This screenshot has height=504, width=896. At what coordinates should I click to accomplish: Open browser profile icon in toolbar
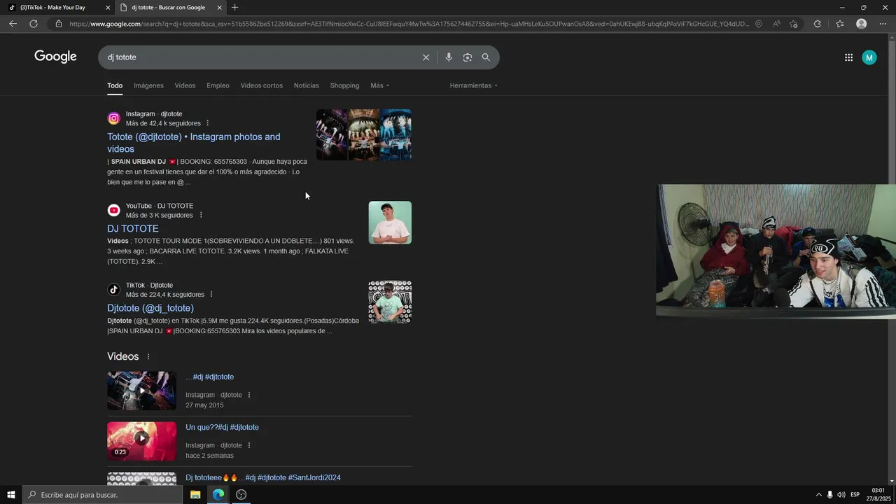(862, 24)
